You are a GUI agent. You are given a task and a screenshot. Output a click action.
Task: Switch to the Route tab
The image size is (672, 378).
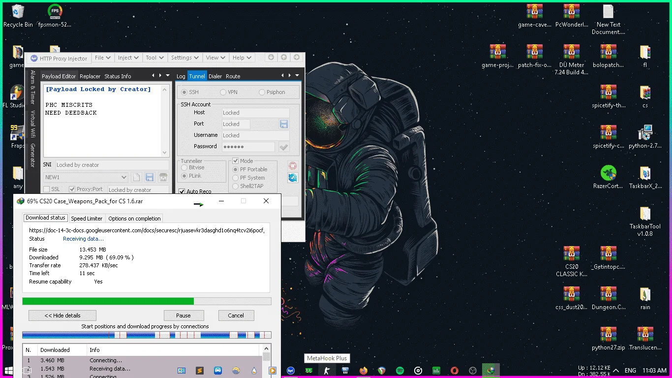(x=233, y=76)
